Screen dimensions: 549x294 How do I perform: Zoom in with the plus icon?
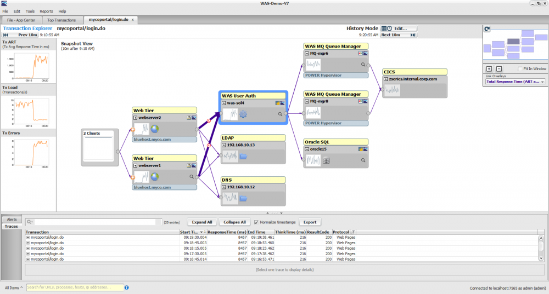point(489,69)
